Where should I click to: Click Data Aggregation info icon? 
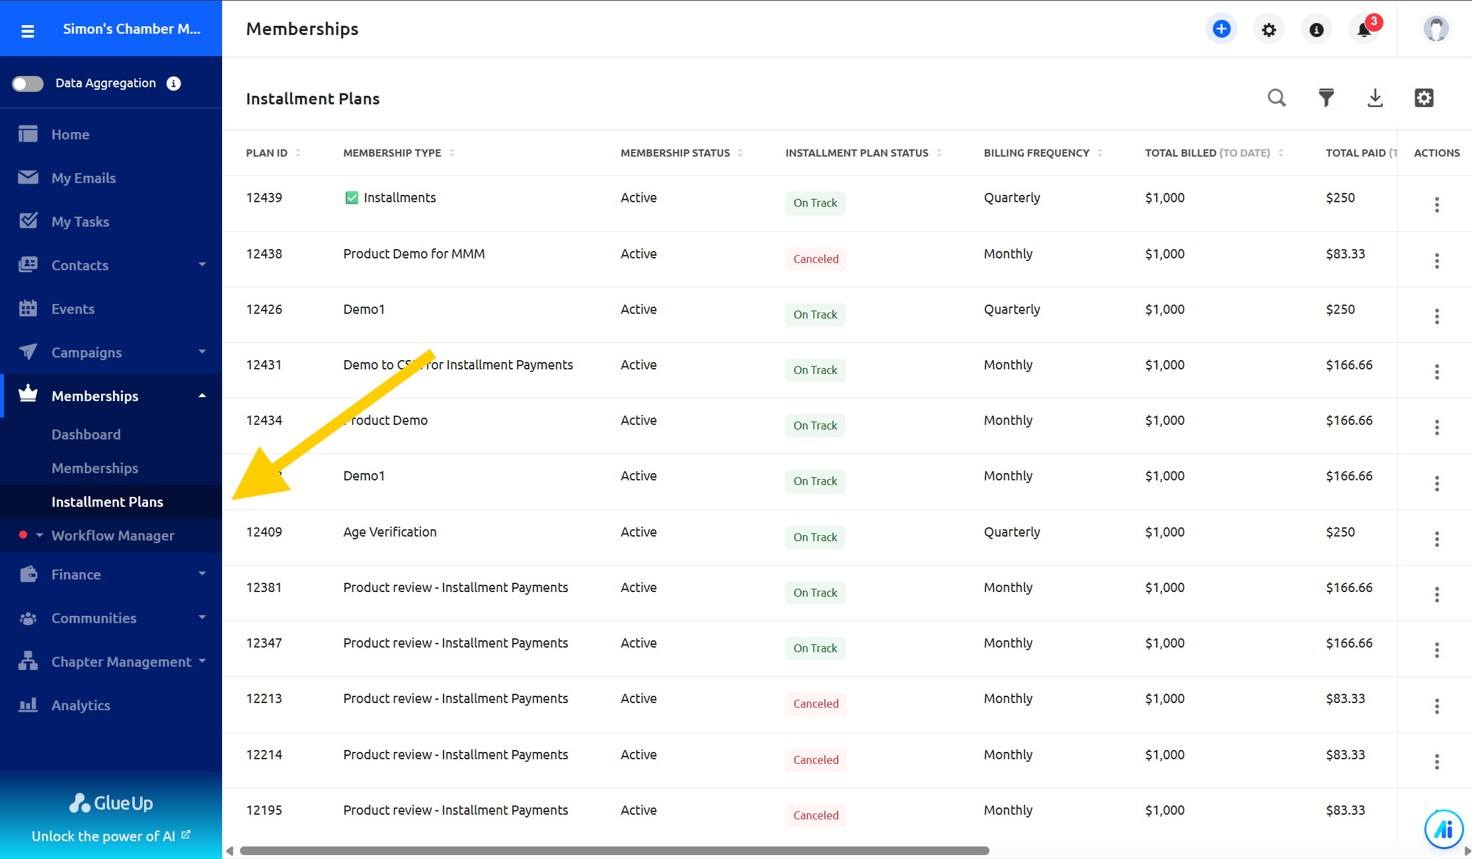173,83
